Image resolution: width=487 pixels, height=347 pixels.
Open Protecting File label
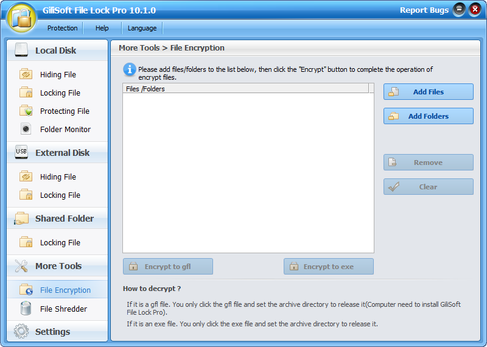65,111
